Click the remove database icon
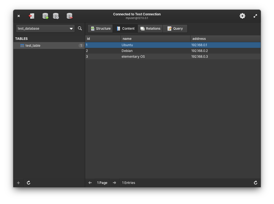The height and width of the screenshot is (204, 274). 69,16
